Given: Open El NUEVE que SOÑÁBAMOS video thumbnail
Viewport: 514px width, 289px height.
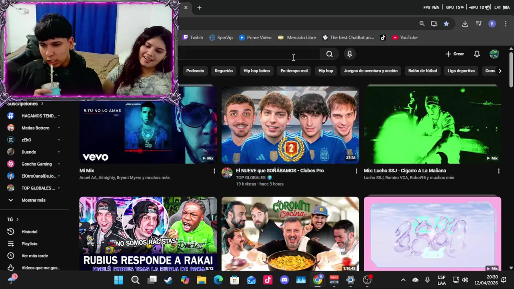Looking at the screenshot, I should pyautogui.click(x=290, y=125).
